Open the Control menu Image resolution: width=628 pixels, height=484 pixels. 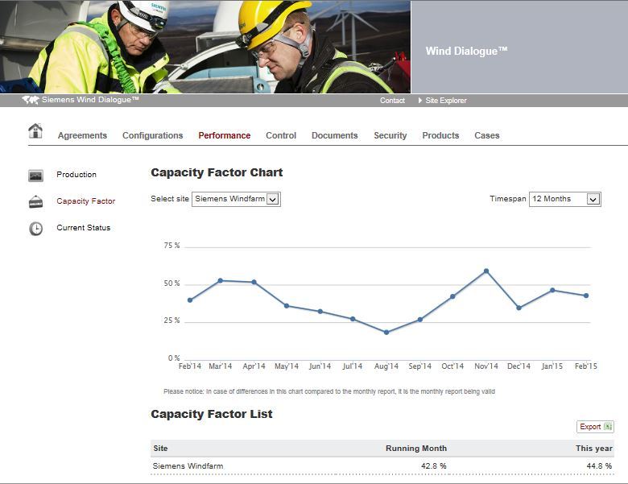pos(281,135)
